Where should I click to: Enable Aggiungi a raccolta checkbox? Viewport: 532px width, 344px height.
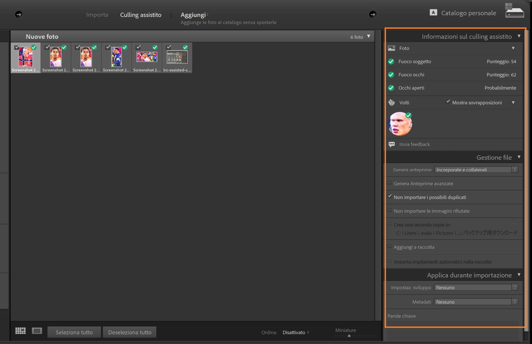(389, 246)
